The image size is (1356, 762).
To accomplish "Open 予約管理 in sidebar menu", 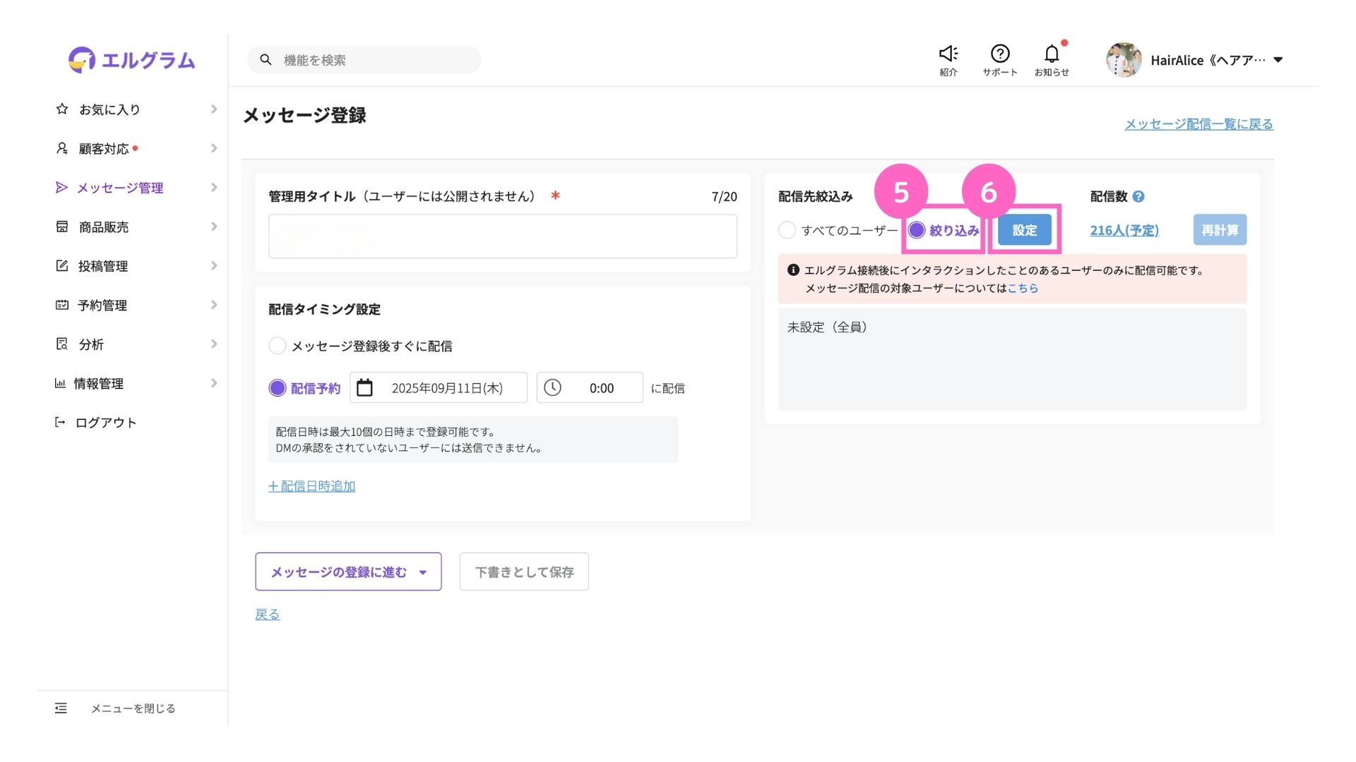I will click(102, 305).
